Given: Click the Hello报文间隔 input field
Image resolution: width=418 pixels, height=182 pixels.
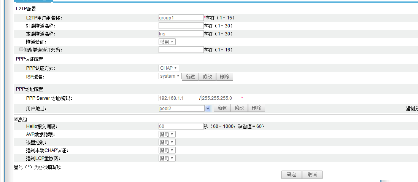Looking at the screenshot, I should coord(181,126).
